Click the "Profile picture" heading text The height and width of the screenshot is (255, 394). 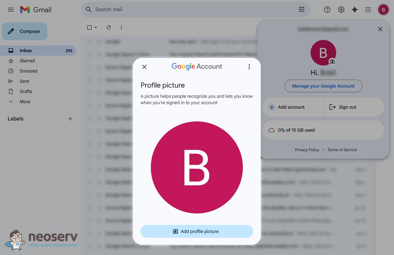[163, 85]
